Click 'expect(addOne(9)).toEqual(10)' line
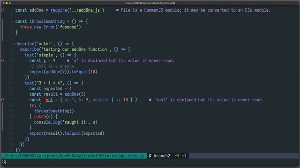This screenshot has height=168, width=300. coord(63,72)
